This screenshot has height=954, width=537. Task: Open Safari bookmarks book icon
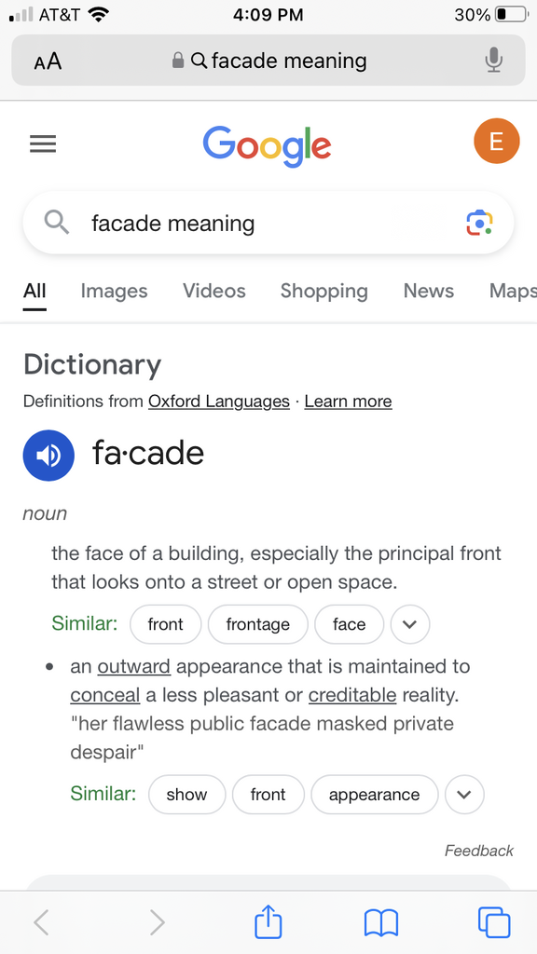(x=381, y=923)
